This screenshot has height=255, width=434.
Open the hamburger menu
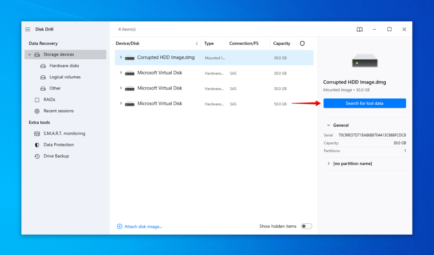(x=28, y=29)
